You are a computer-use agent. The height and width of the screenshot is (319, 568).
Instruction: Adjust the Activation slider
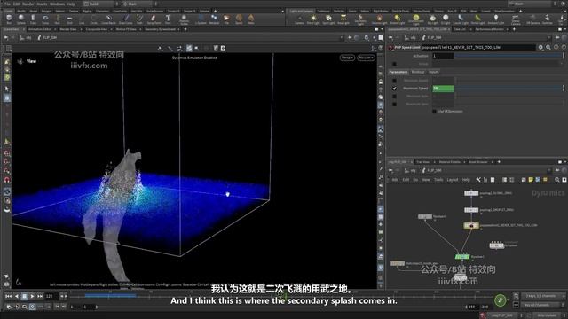click(x=509, y=56)
